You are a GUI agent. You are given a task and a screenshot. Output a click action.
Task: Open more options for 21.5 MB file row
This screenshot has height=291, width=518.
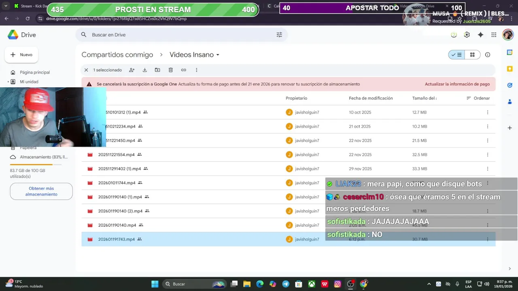click(487, 141)
